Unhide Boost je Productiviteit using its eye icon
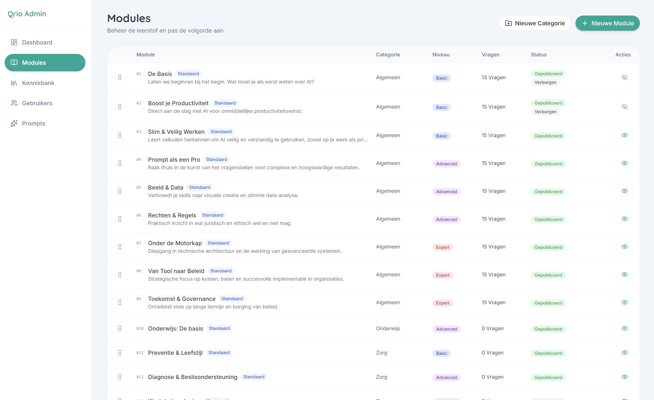654x400 pixels. click(625, 107)
